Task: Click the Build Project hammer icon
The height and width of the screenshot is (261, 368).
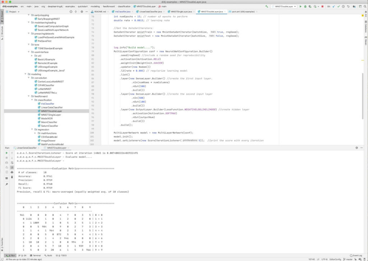Action: (267, 6)
